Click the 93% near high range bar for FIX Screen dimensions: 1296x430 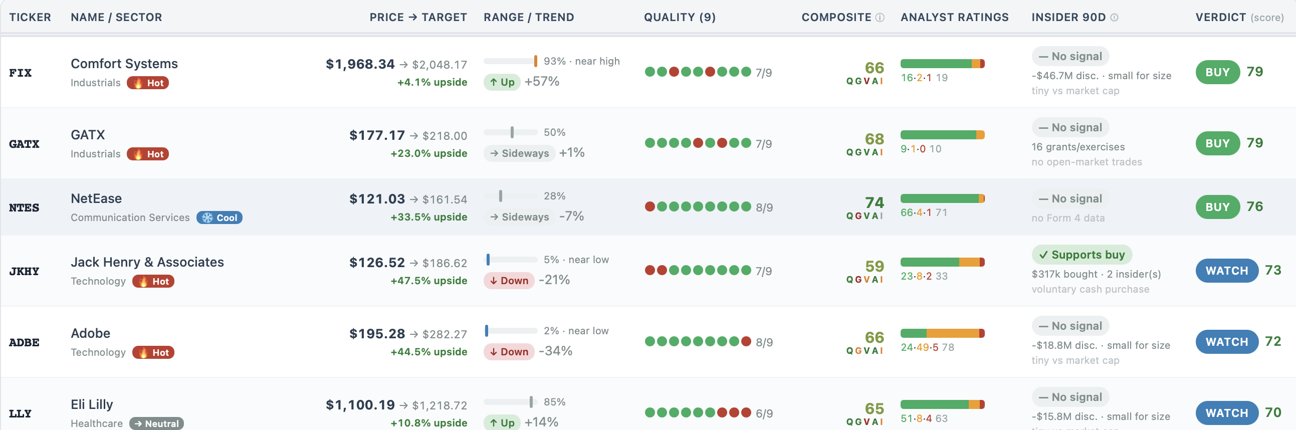point(511,61)
